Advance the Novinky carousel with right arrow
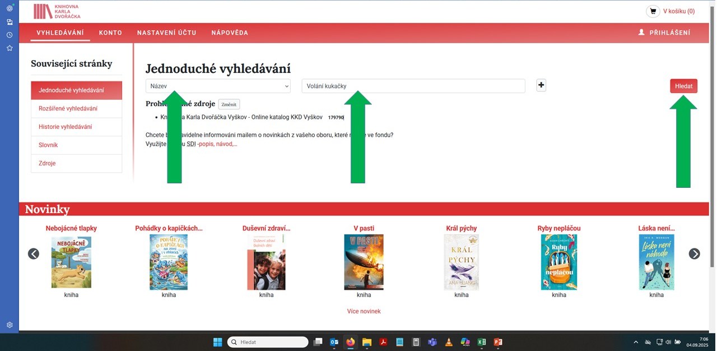Image resolution: width=717 pixels, height=351 pixels. 694,253
